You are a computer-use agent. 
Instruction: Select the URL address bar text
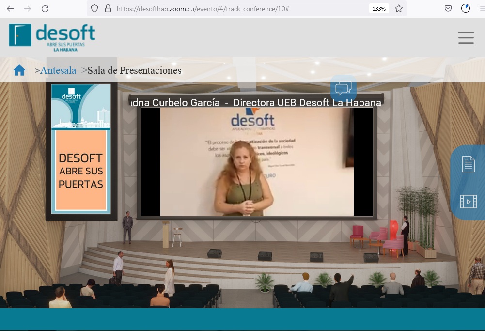(x=203, y=9)
